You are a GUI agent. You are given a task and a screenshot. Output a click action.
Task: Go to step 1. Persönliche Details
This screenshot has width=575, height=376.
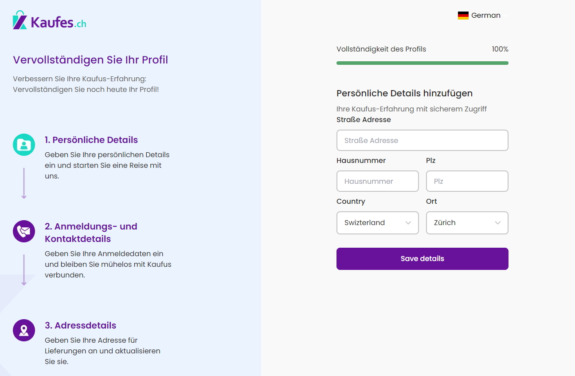point(91,140)
